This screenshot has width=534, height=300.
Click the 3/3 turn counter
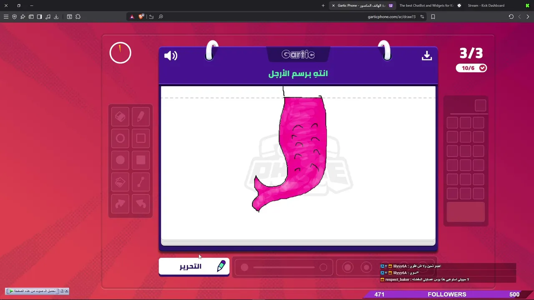tap(471, 53)
